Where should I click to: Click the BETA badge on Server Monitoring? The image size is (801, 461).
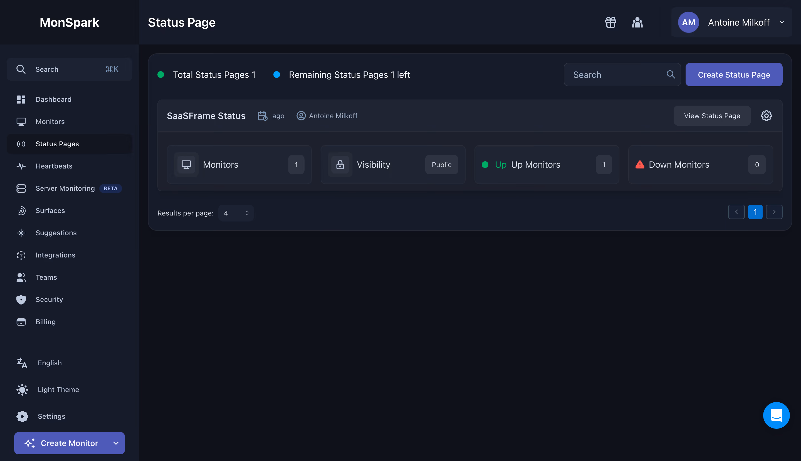[x=110, y=189]
